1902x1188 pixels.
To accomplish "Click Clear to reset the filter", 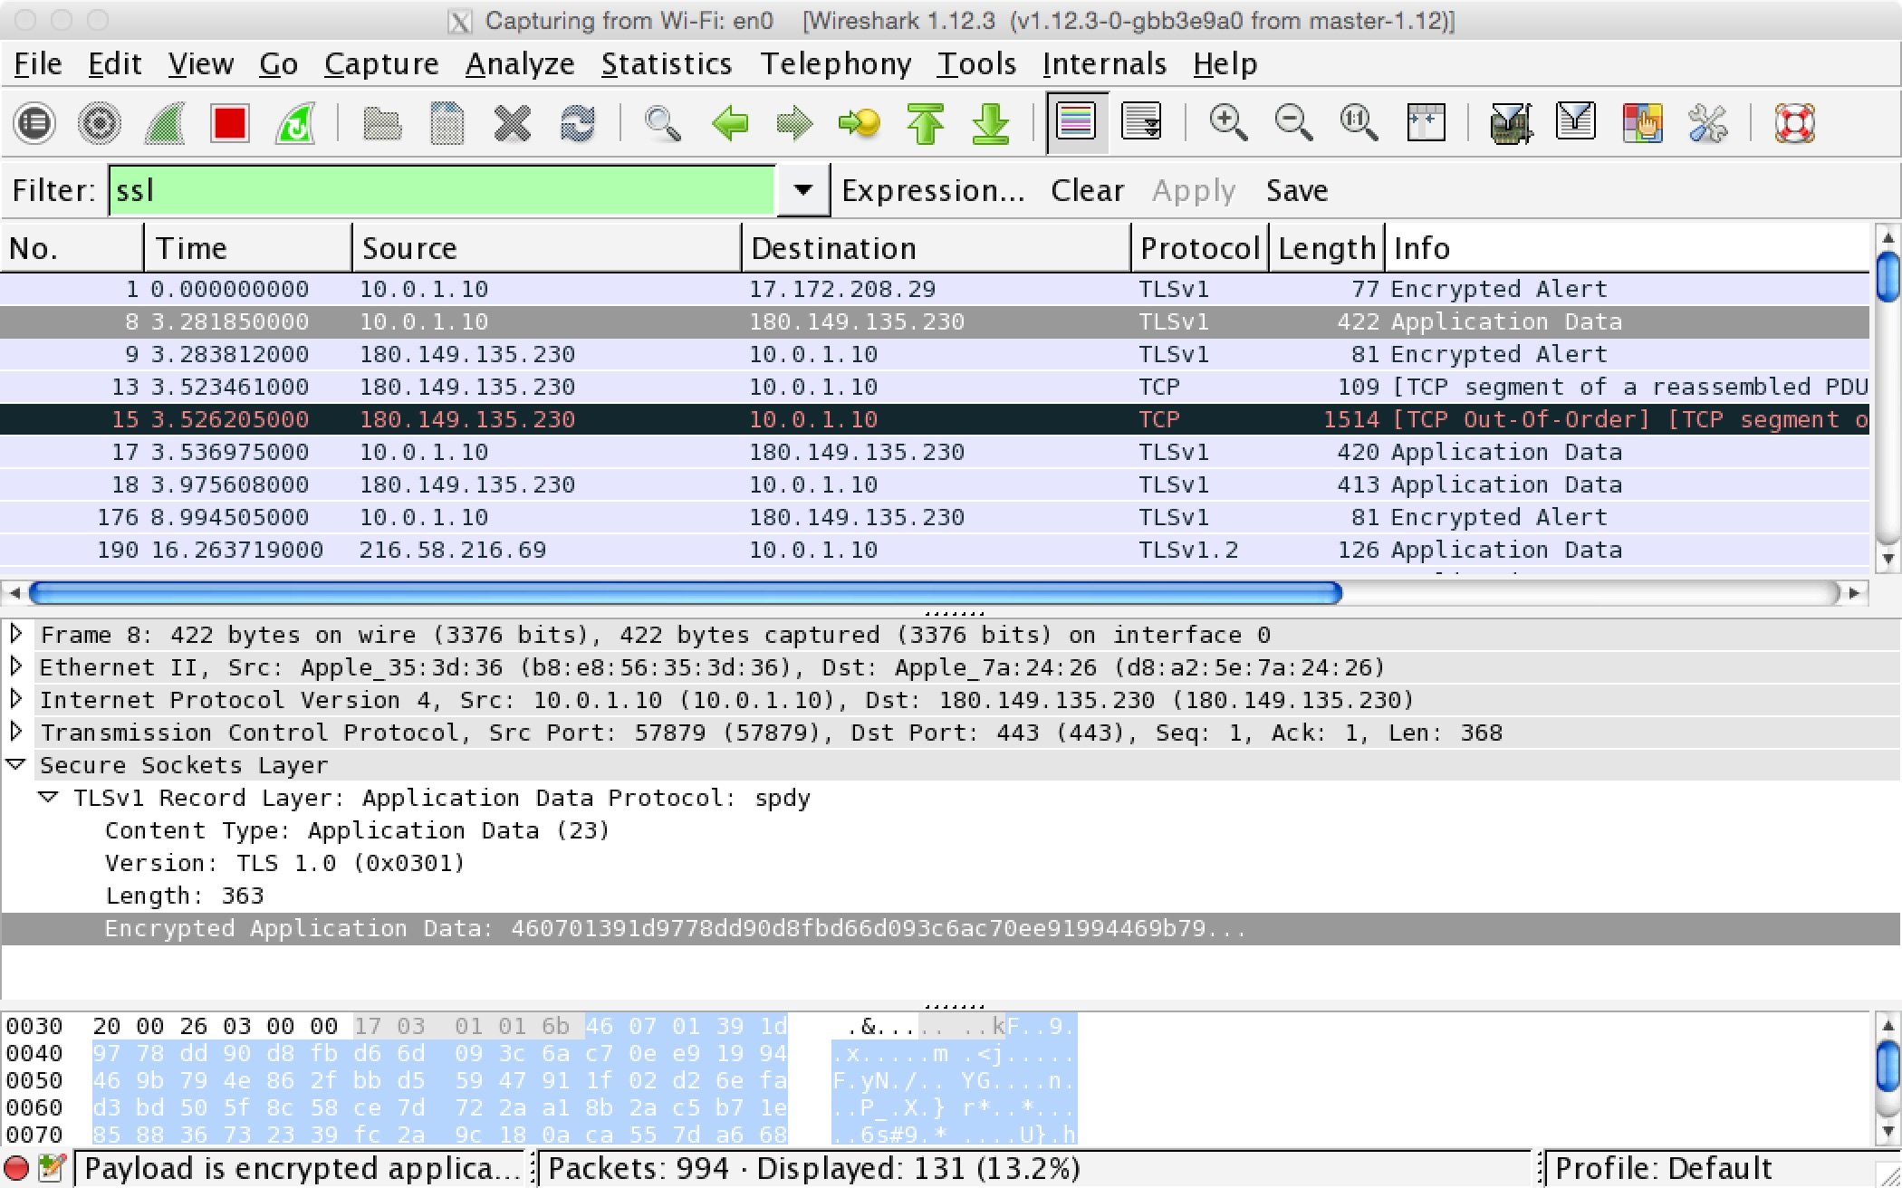I will 1087,190.
